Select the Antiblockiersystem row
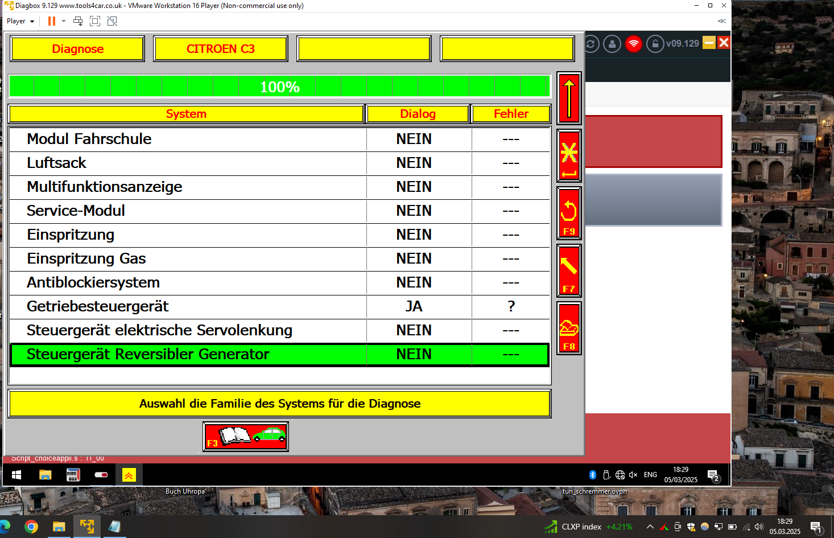 pyautogui.click(x=280, y=283)
